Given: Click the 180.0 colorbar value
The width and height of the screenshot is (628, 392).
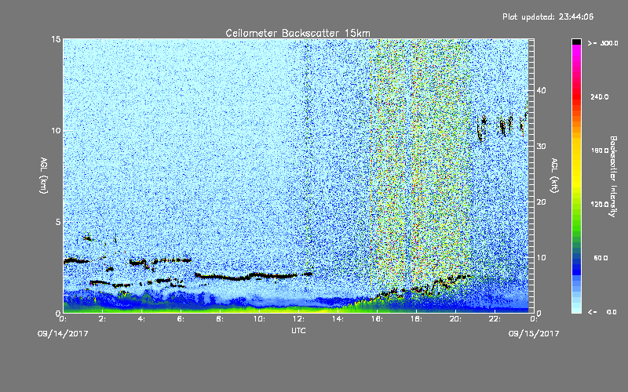Looking at the screenshot, I should click(x=600, y=151).
